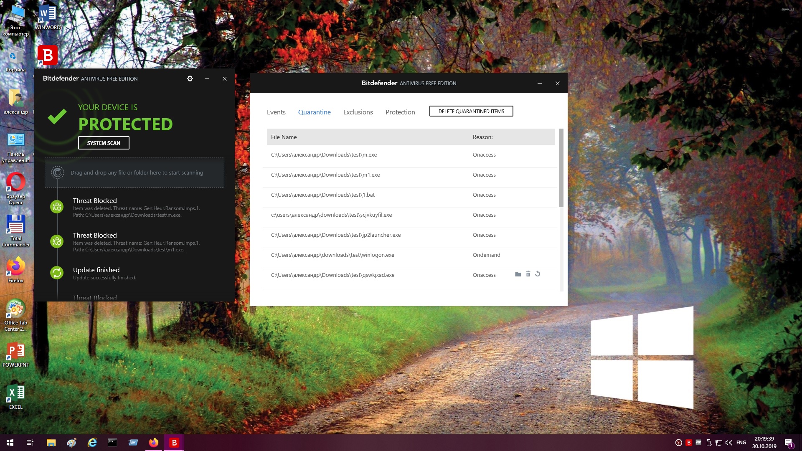Open folder location of qswkjxad.exe

518,274
